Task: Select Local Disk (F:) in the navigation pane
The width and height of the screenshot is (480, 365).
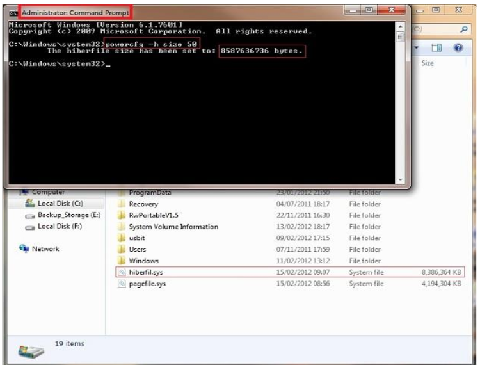Action: tap(60, 226)
